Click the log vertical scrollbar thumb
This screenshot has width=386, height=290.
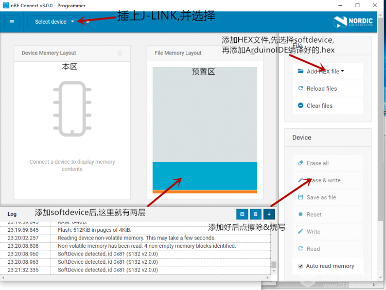[x=274, y=265]
